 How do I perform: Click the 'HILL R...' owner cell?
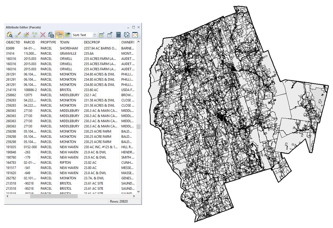point(128,147)
